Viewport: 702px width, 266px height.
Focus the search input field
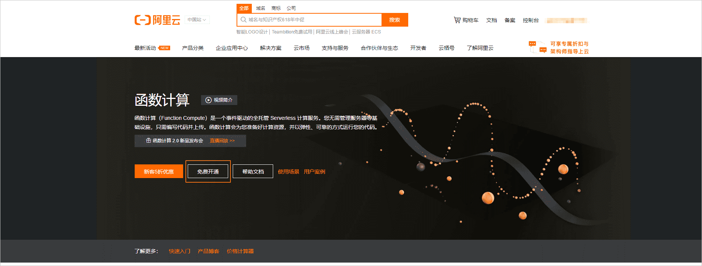coord(309,20)
